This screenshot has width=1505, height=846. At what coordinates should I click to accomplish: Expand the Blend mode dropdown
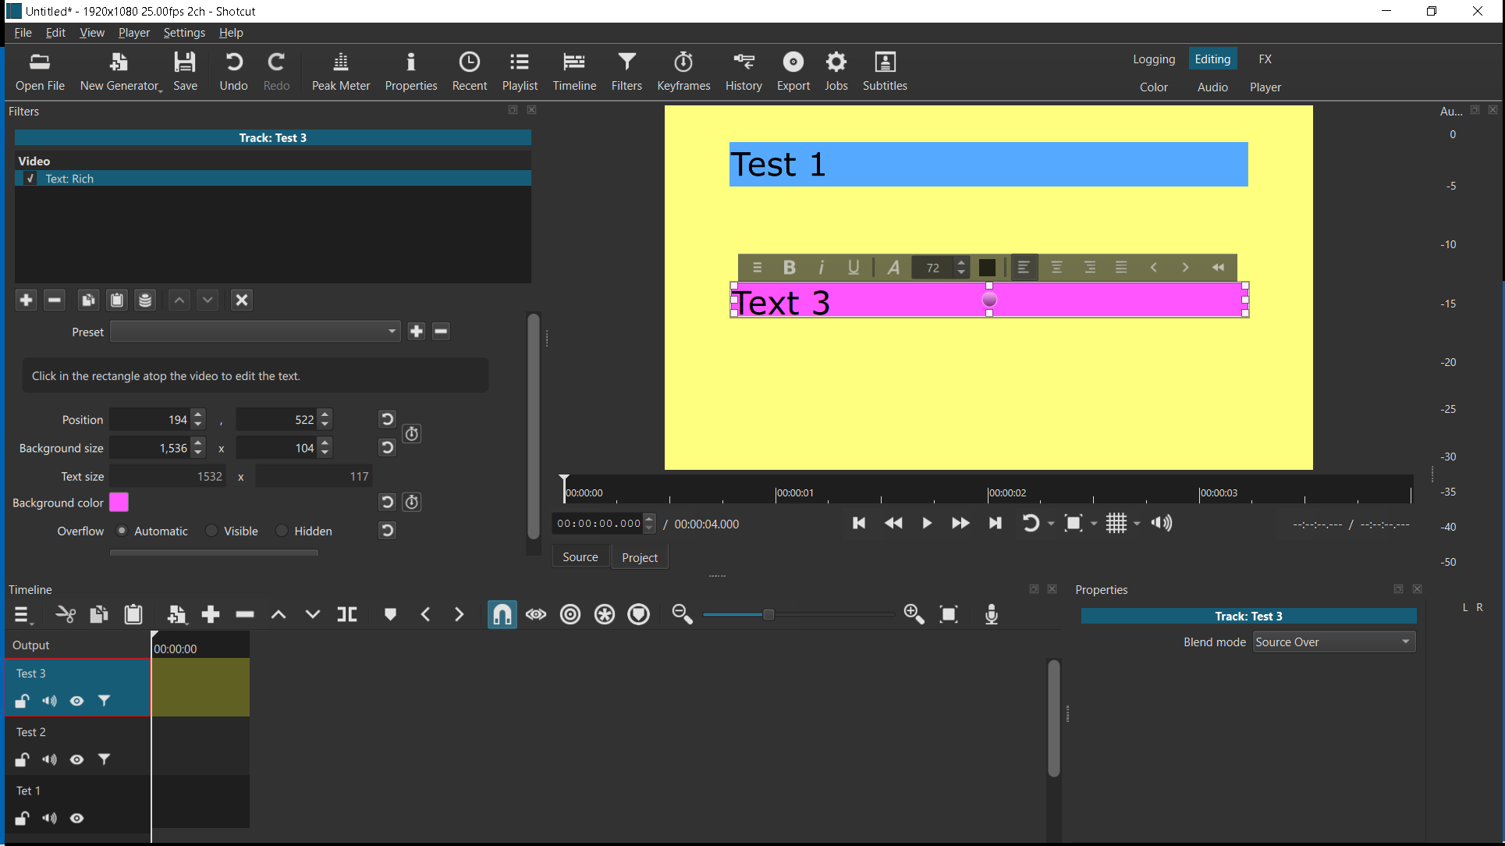click(x=1333, y=642)
